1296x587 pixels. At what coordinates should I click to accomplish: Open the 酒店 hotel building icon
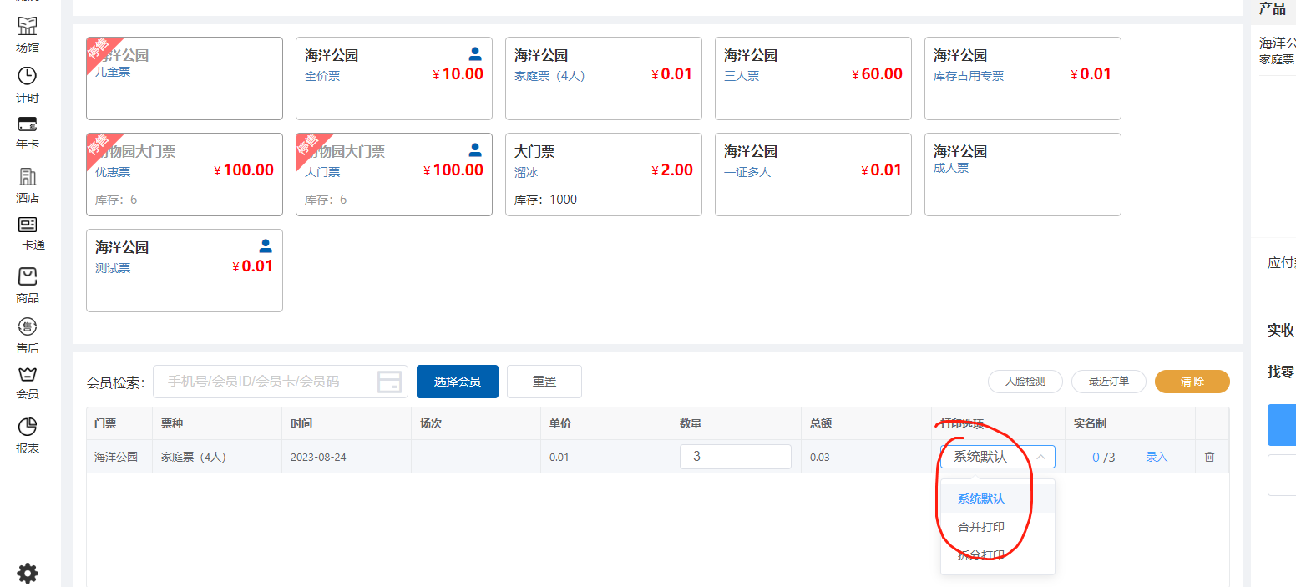pos(28,177)
